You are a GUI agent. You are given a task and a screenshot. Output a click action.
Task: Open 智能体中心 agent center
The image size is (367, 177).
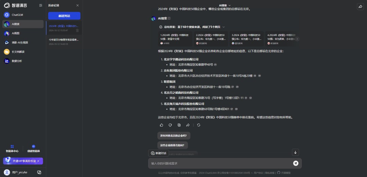[12, 149]
